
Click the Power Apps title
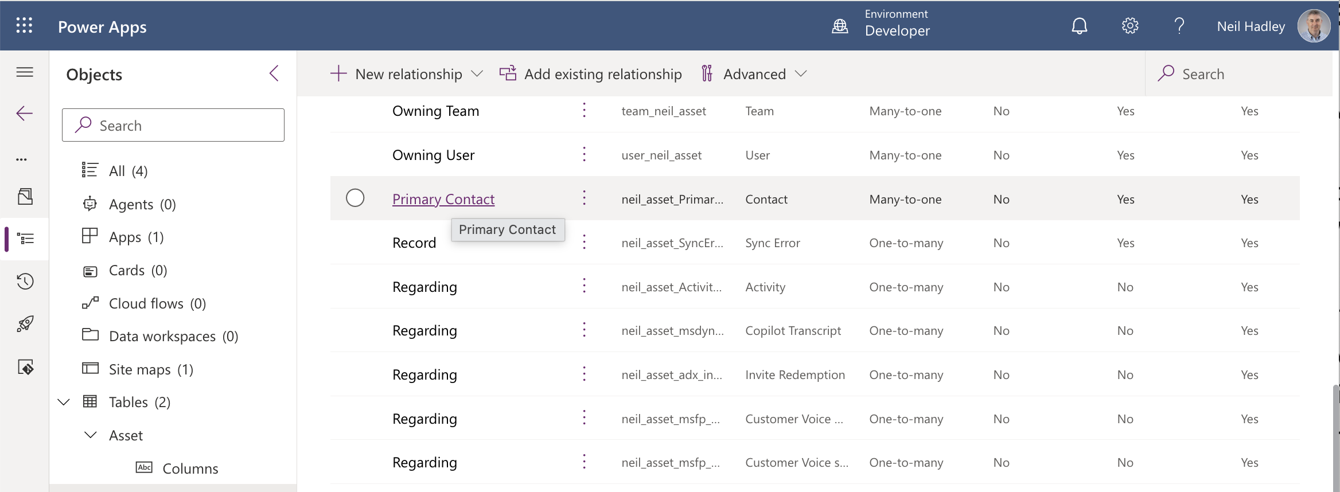click(102, 27)
